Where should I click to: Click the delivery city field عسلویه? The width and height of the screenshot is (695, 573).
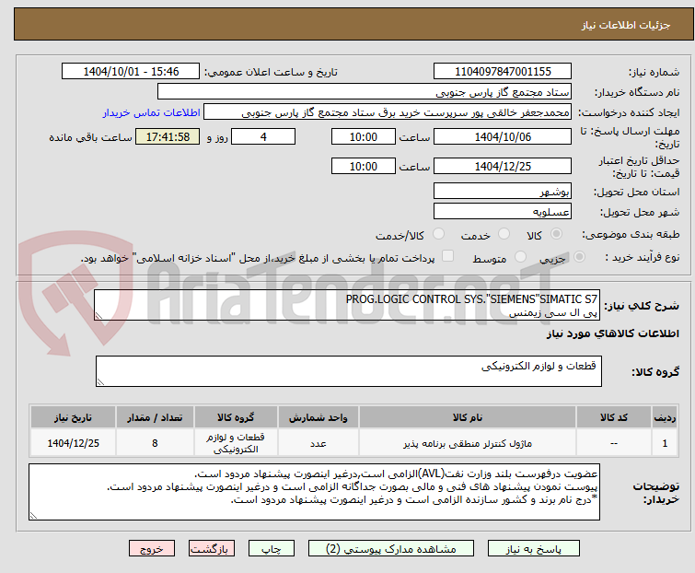pos(503,212)
